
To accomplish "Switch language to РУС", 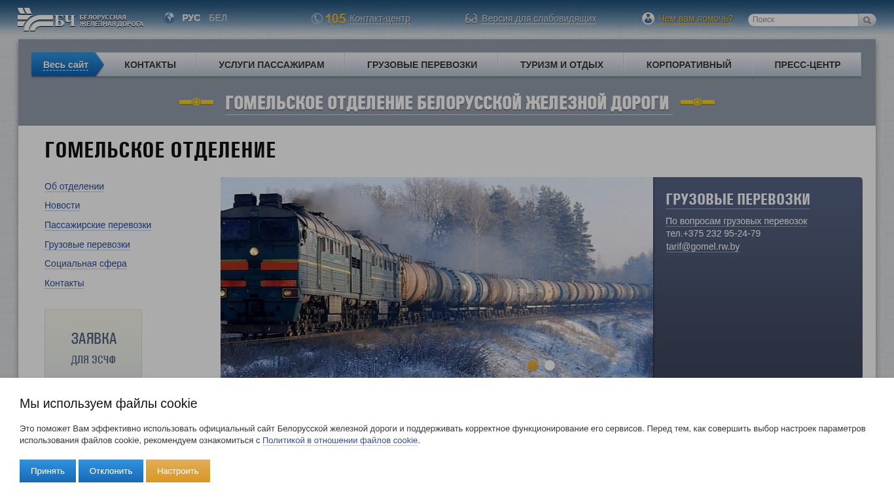I will [191, 18].
